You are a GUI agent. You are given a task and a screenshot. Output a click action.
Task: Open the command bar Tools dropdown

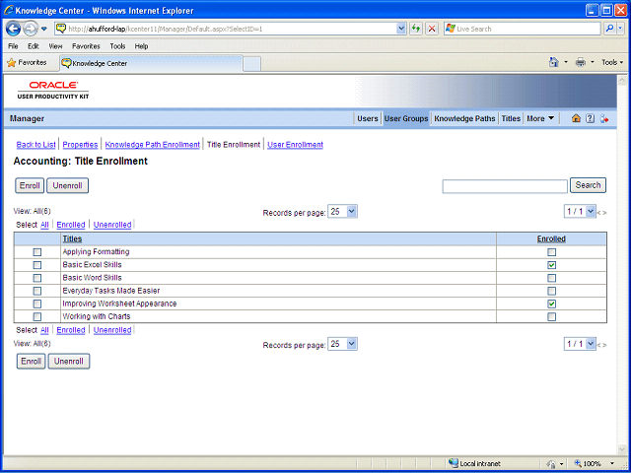coord(612,62)
